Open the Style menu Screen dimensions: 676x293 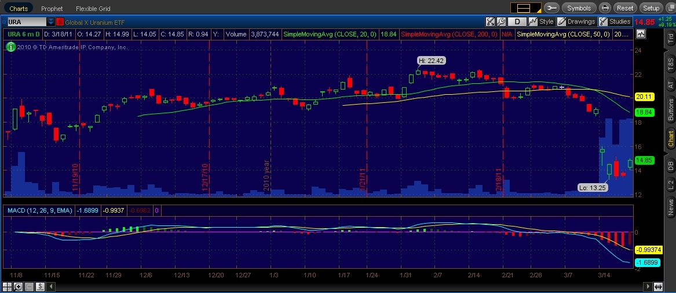[x=542, y=21]
